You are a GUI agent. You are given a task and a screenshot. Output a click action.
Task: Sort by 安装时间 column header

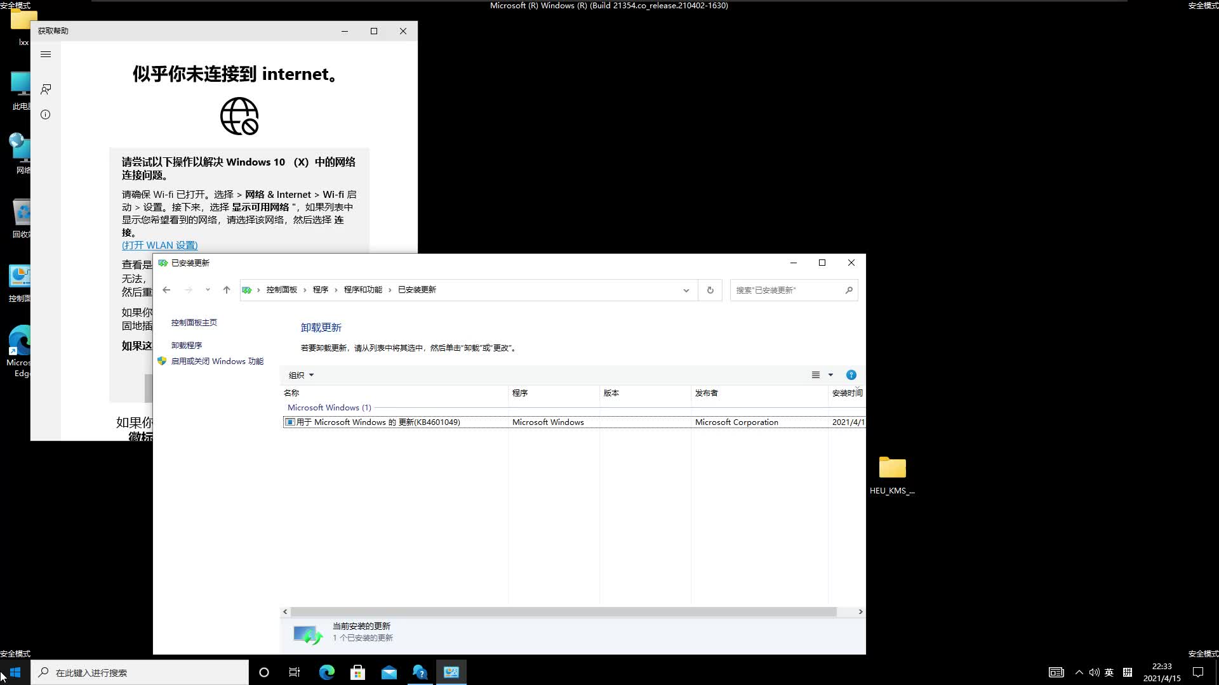pos(847,393)
